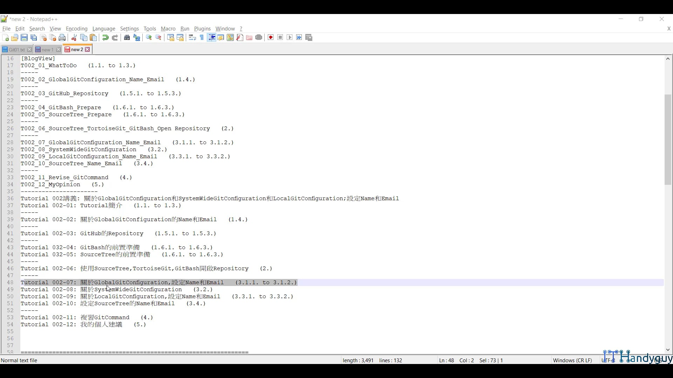673x378 pixels.
Task: Close the Git01.txt tab
Action: [29, 49]
